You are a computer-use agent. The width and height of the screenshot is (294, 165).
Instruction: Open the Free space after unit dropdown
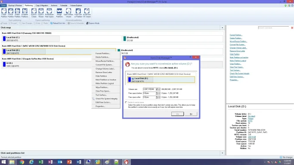[x=159, y=97]
